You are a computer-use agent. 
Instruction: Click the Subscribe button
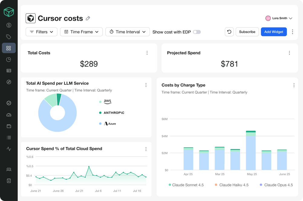coord(247,32)
